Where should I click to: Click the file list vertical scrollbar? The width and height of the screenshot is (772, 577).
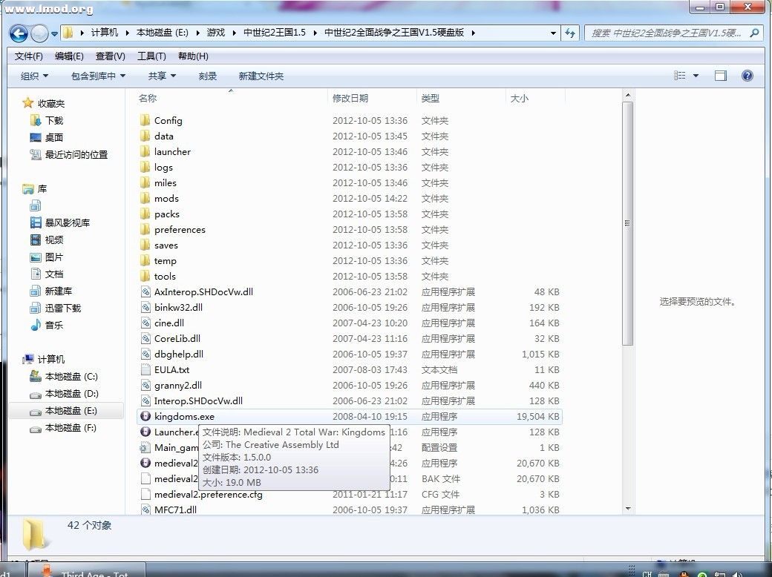pos(628,222)
